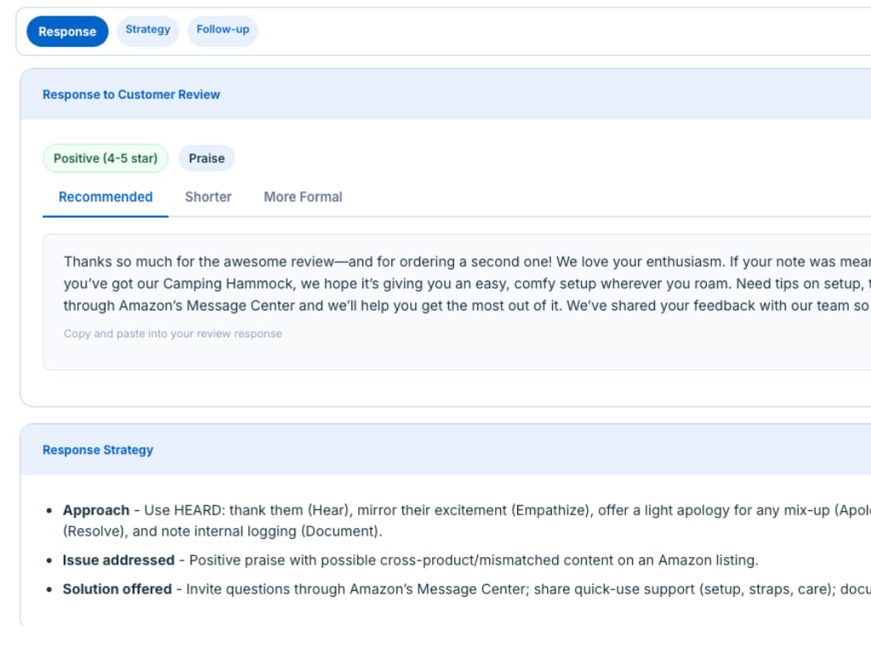Screen dimensions: 871x653
Task: Switch to the Shorter response variant
Action: [x=208, y=197]
